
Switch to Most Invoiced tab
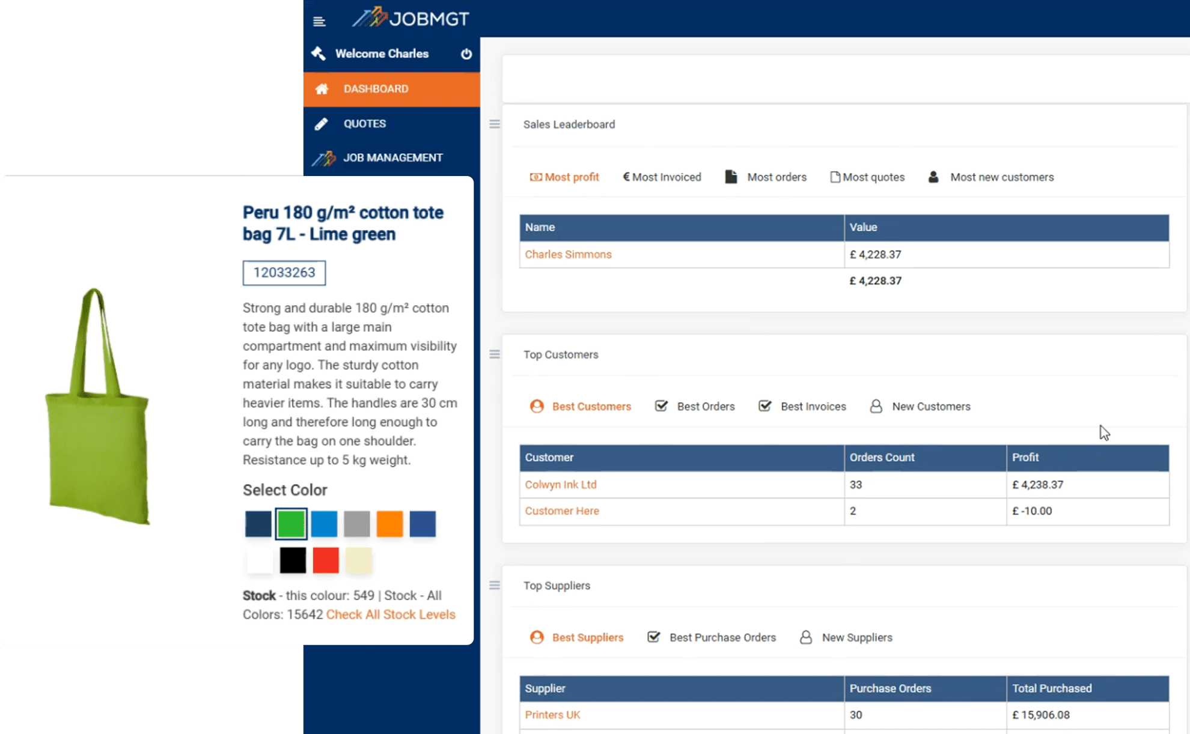coord(662,177)
